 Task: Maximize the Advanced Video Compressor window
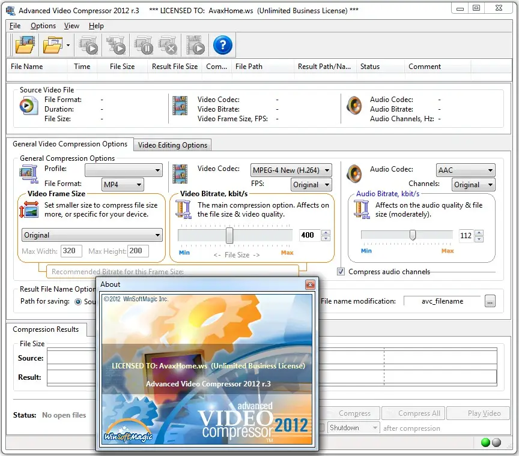[x=476, y=8]
